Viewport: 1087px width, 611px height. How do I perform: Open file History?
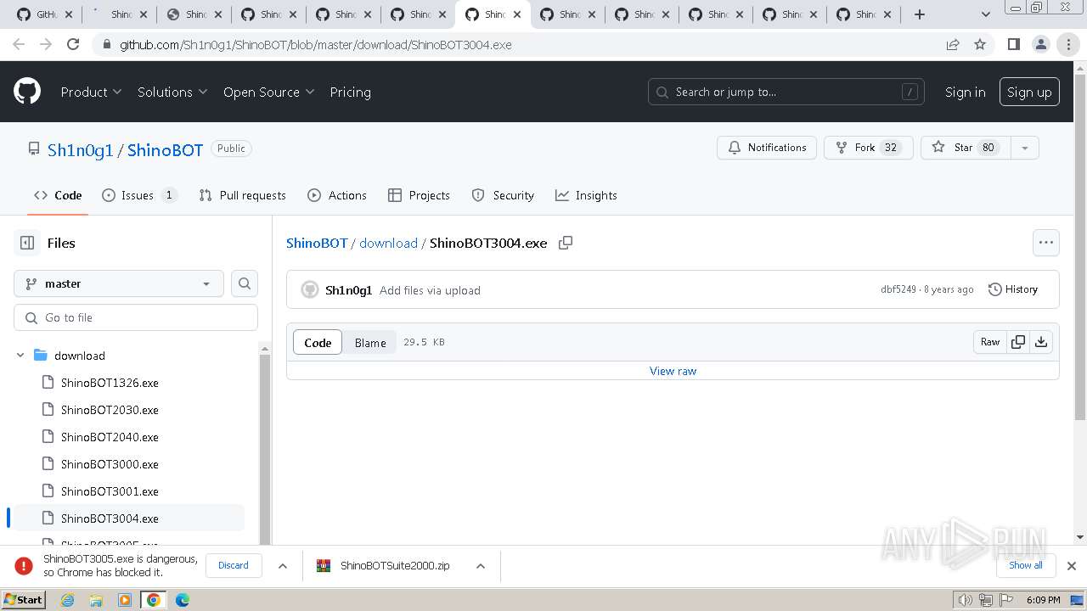click(x=1013, y=289)
